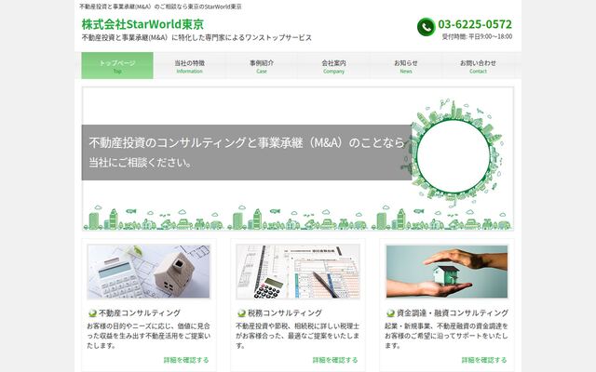Follow 詳細を確認する under 資金調達・融資コンサルティング
Viewport: 596px width, 372px height.
[484, 360]
